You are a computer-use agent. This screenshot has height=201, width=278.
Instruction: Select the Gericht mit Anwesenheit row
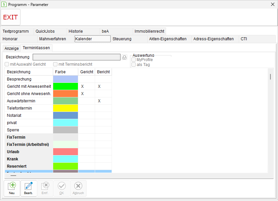tap(58, 86)
